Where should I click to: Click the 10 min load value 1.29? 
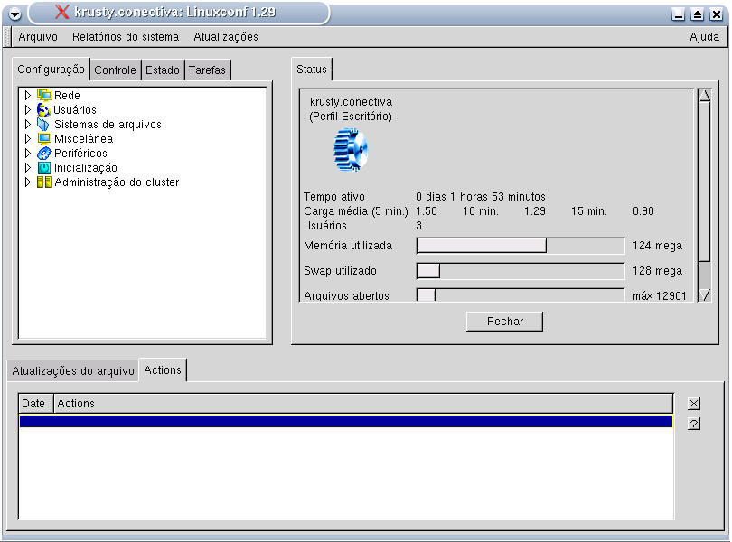(x=535, y=211)
